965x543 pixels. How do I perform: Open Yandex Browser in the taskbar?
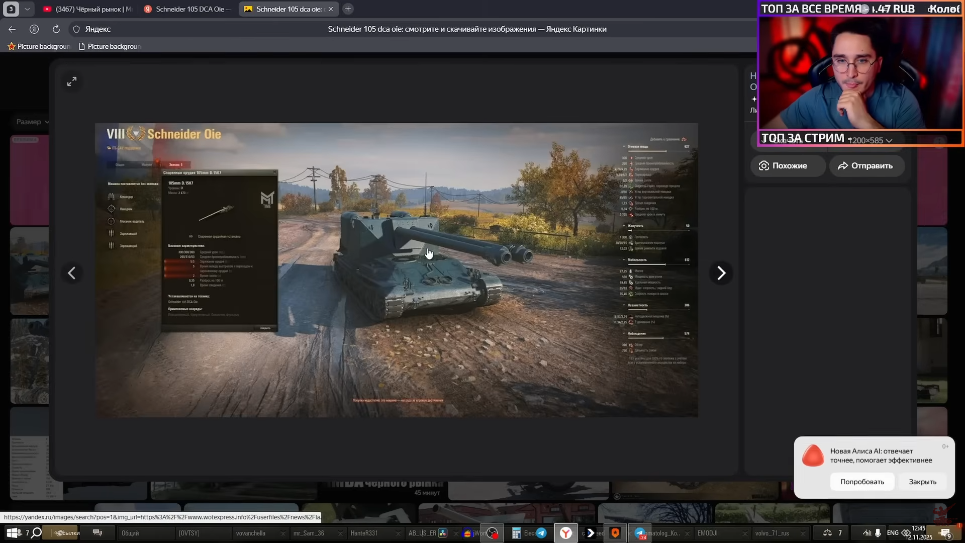coord(566,533)
